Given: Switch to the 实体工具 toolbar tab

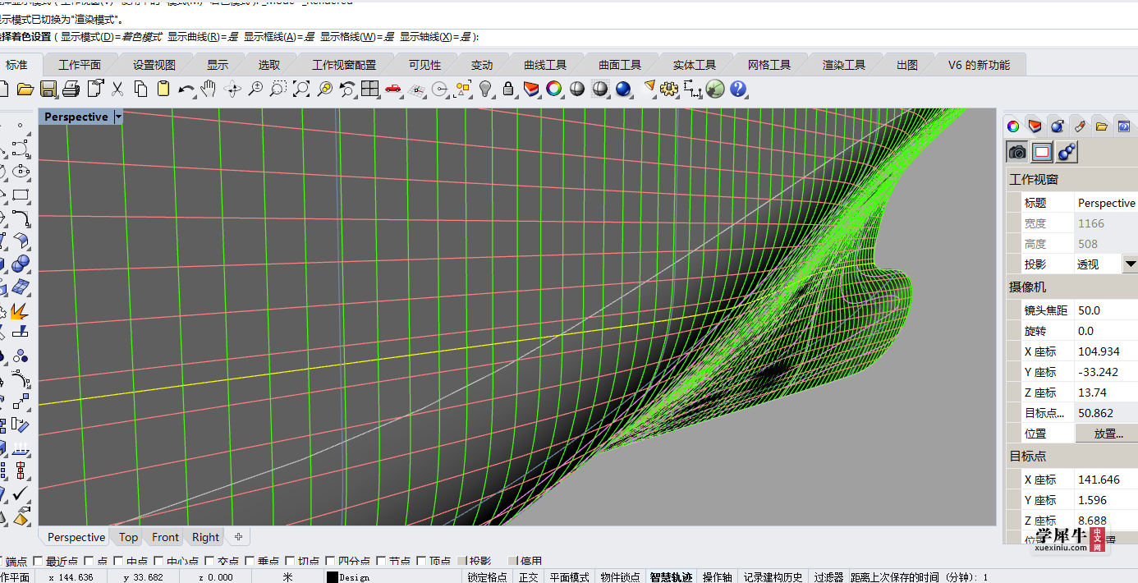Looking at the screenshot, I should tap(695, 65).
